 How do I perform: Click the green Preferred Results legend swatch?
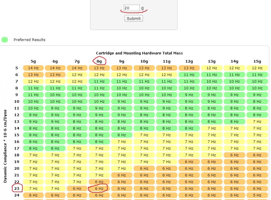pos(5,40)
